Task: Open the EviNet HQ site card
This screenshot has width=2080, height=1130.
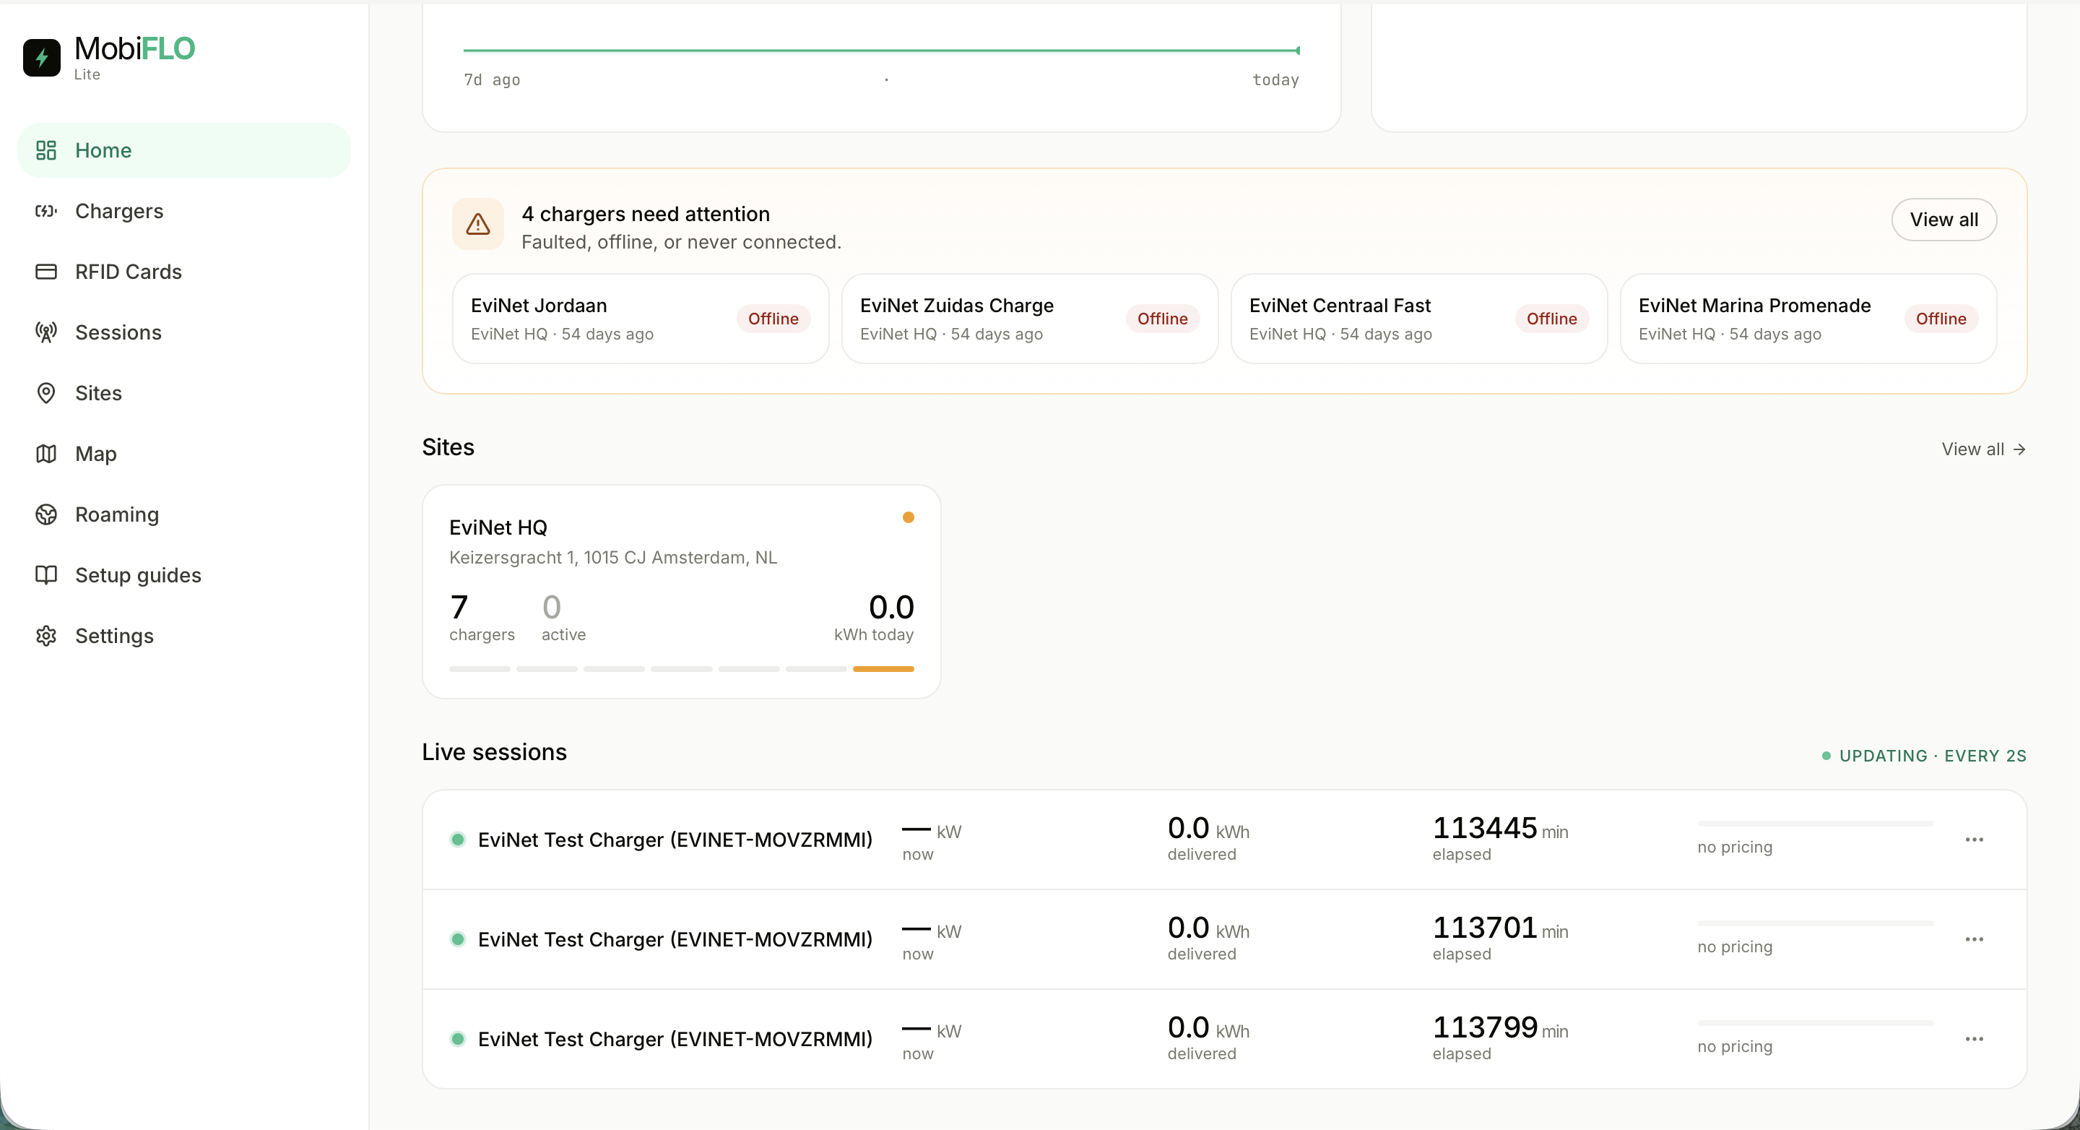Action: (682, 591)
